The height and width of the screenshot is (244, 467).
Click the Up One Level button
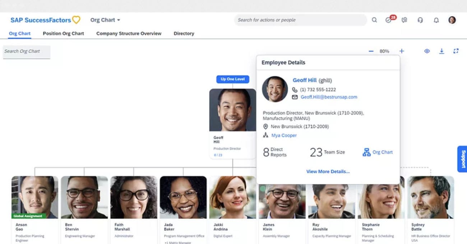(232, 79)
